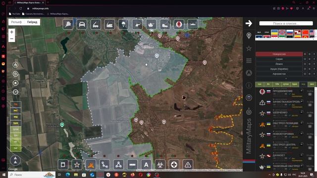Switch map to Гибрид view
Screen dimensions: 317x178
pyautogui.click(x=32, y=22)
